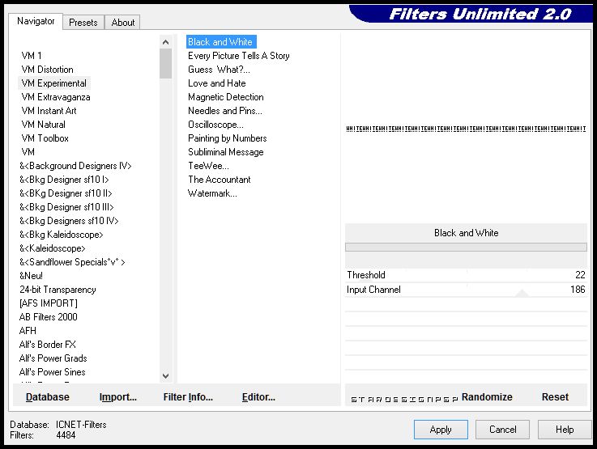Select the Guess What?... filter
597x449 pixels.
(x=219, y=70)
